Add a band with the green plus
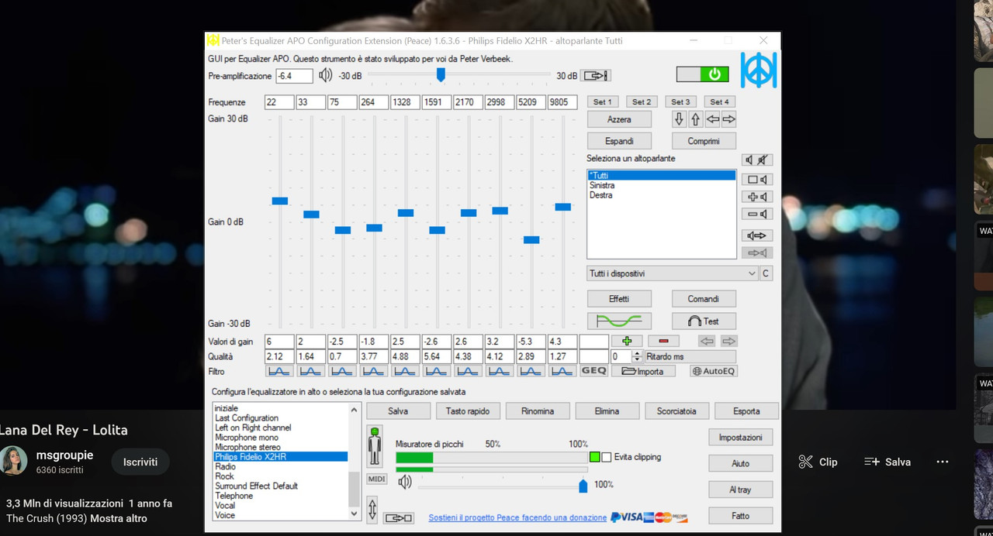 click(627, 341)
